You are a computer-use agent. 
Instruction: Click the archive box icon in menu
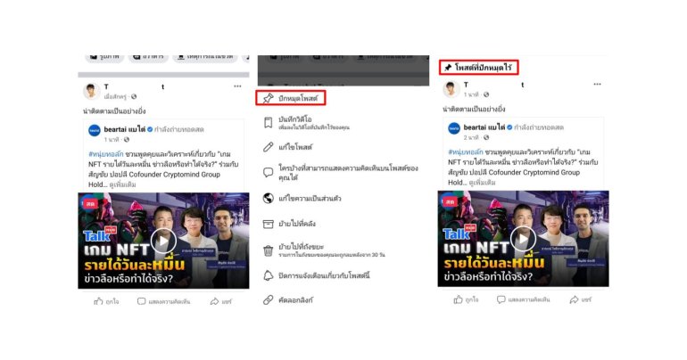[x=268, y=223]
